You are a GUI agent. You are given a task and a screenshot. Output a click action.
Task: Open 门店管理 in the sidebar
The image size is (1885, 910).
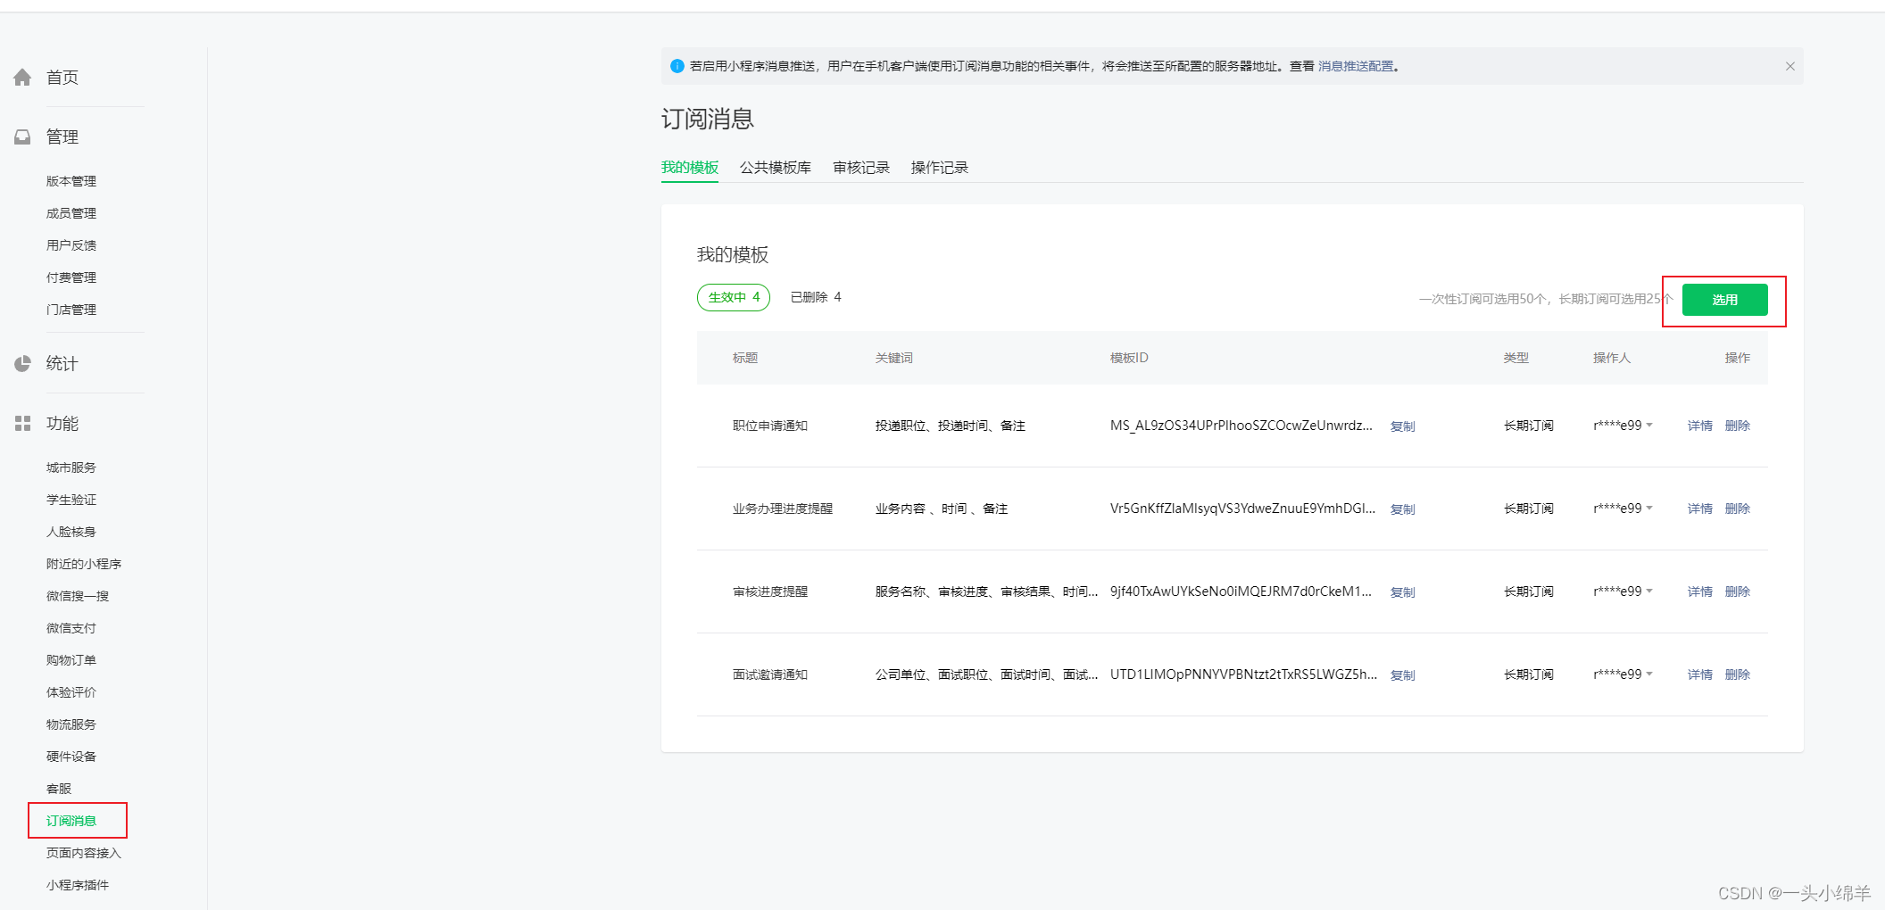(71, 310)
